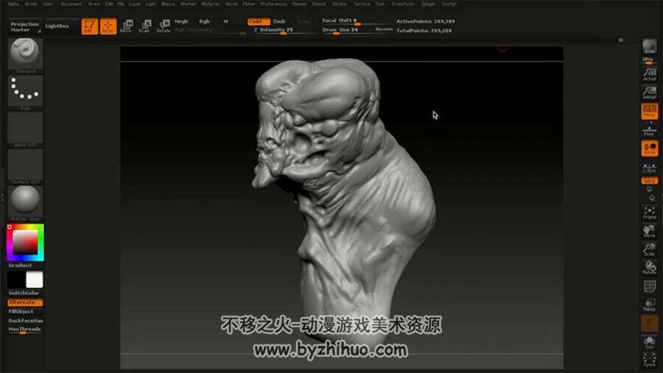
Task: Select the white main color swatch
Action: (x=34, y=280)
